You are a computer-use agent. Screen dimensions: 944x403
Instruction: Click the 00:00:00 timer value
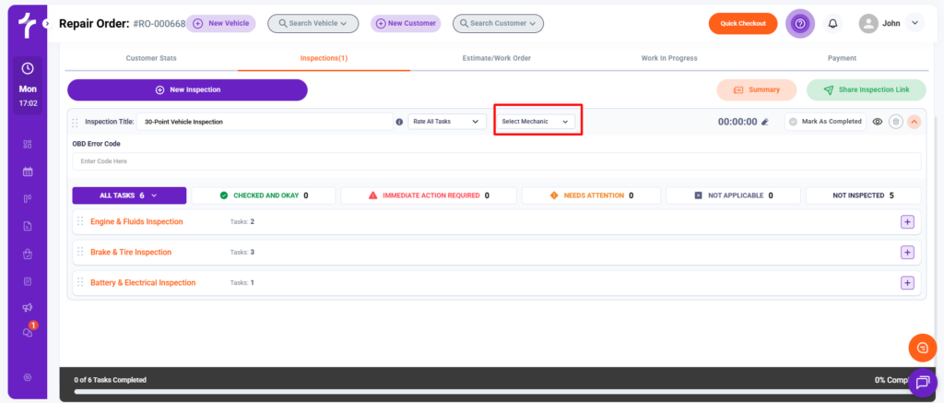pyautogui.click(x=737, y=122)
